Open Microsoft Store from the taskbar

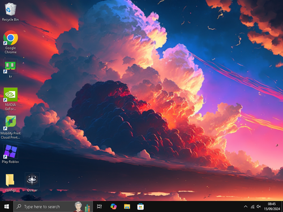(x=140, y=206)
